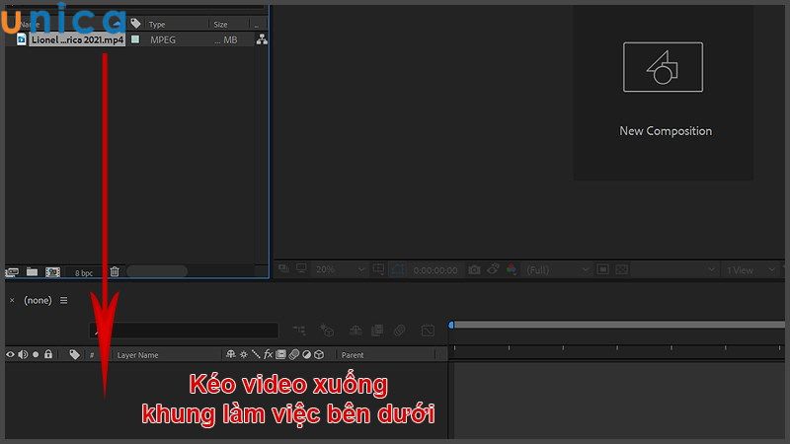Open the timeline panel menu icon
Image resolution: width=790 pixels, height=444 pixels.
64,301
